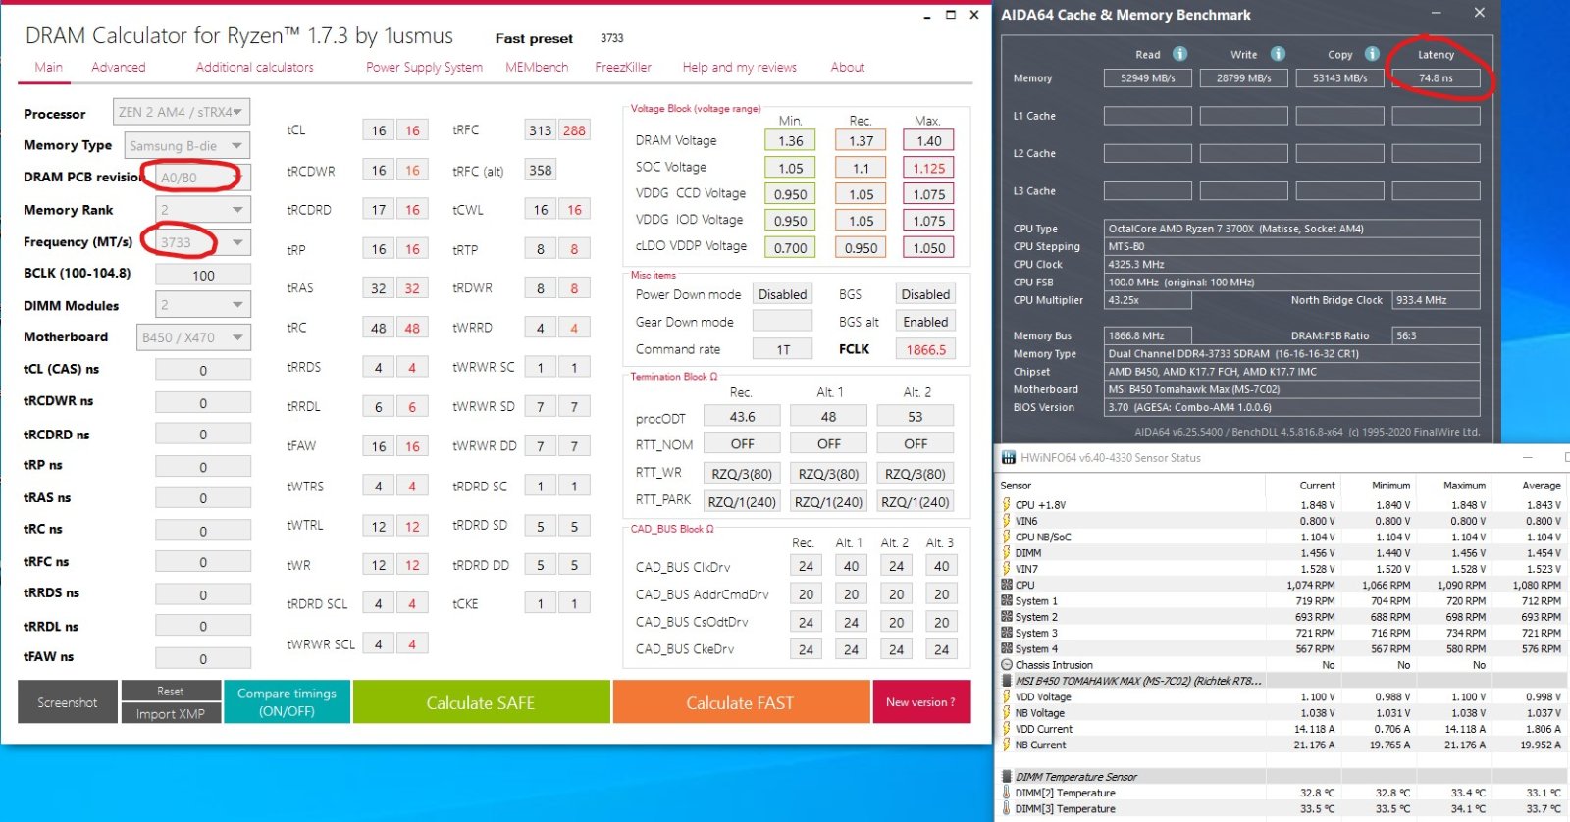The image size is (1570, 822).
Task: Open the MEMbench tab
Action: (x=537, y=68)
